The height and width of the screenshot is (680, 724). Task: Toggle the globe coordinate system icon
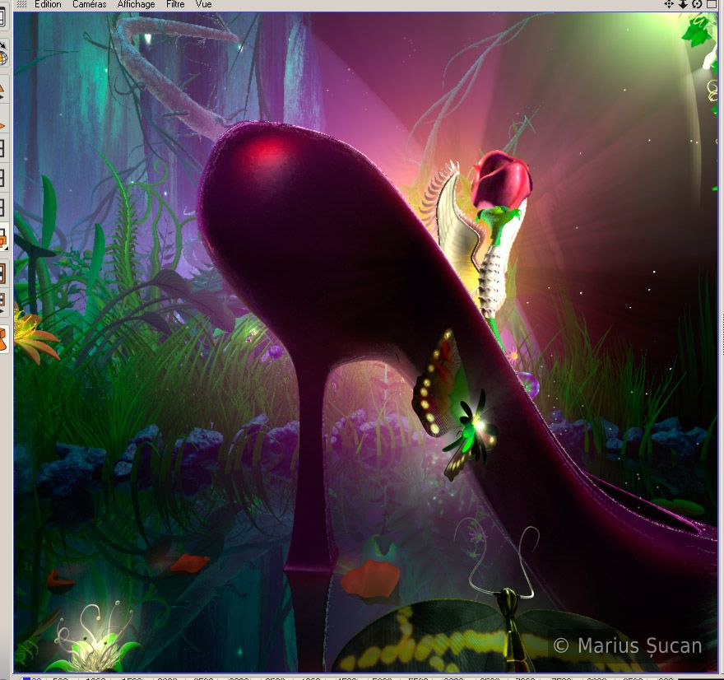tap(3, 56)
